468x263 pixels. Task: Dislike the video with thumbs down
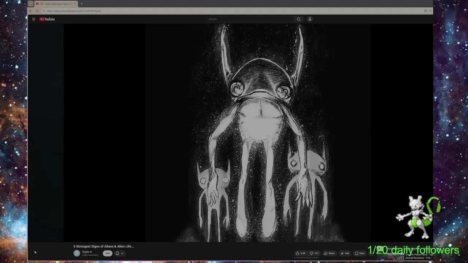(x=314, y=253)
